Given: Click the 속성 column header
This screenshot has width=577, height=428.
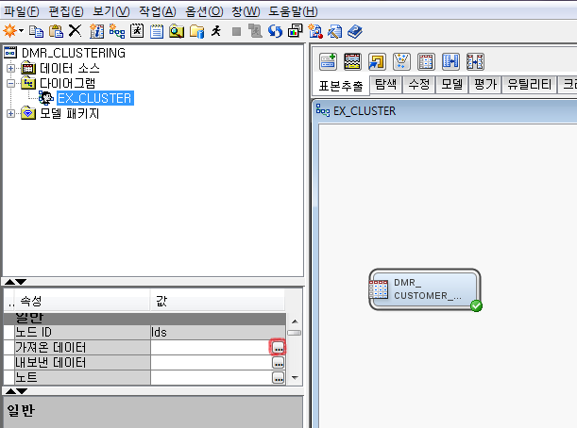Looking at the screenshot, I should [82, 301].
